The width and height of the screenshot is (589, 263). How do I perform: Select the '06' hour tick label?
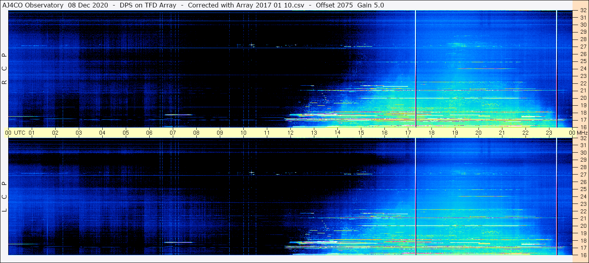pos(149,133)
